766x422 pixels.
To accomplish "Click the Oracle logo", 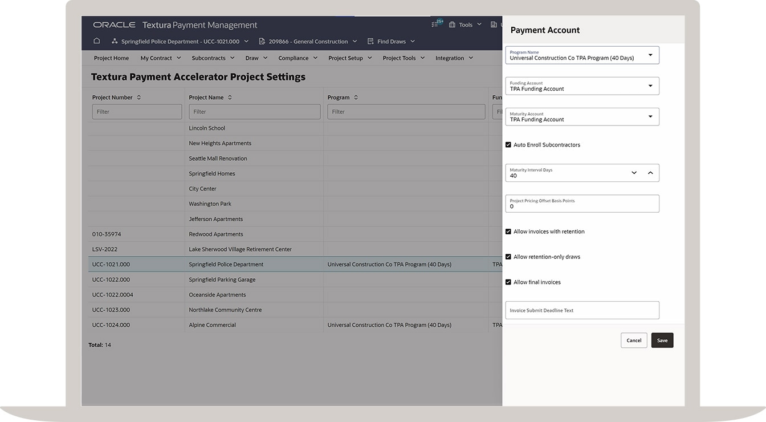I will [x=113, y=25].
